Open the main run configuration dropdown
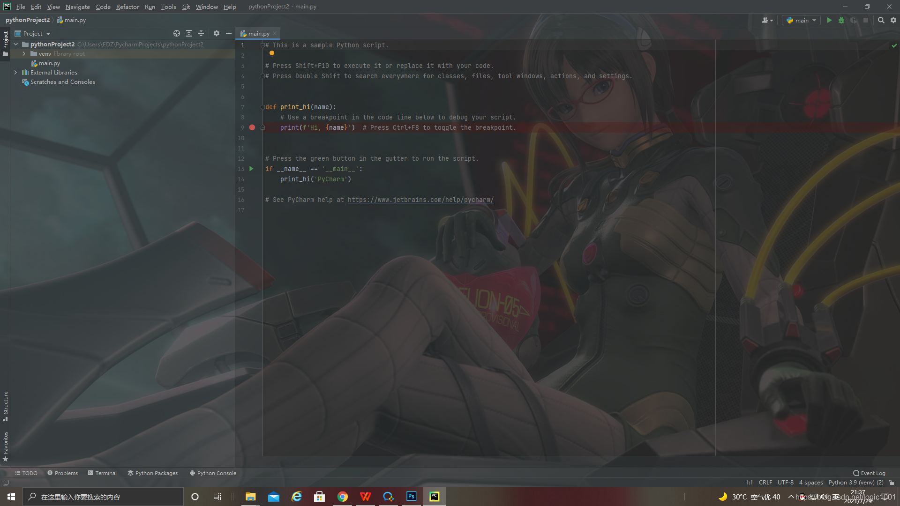The image size is (900, 506). point(802,20)
